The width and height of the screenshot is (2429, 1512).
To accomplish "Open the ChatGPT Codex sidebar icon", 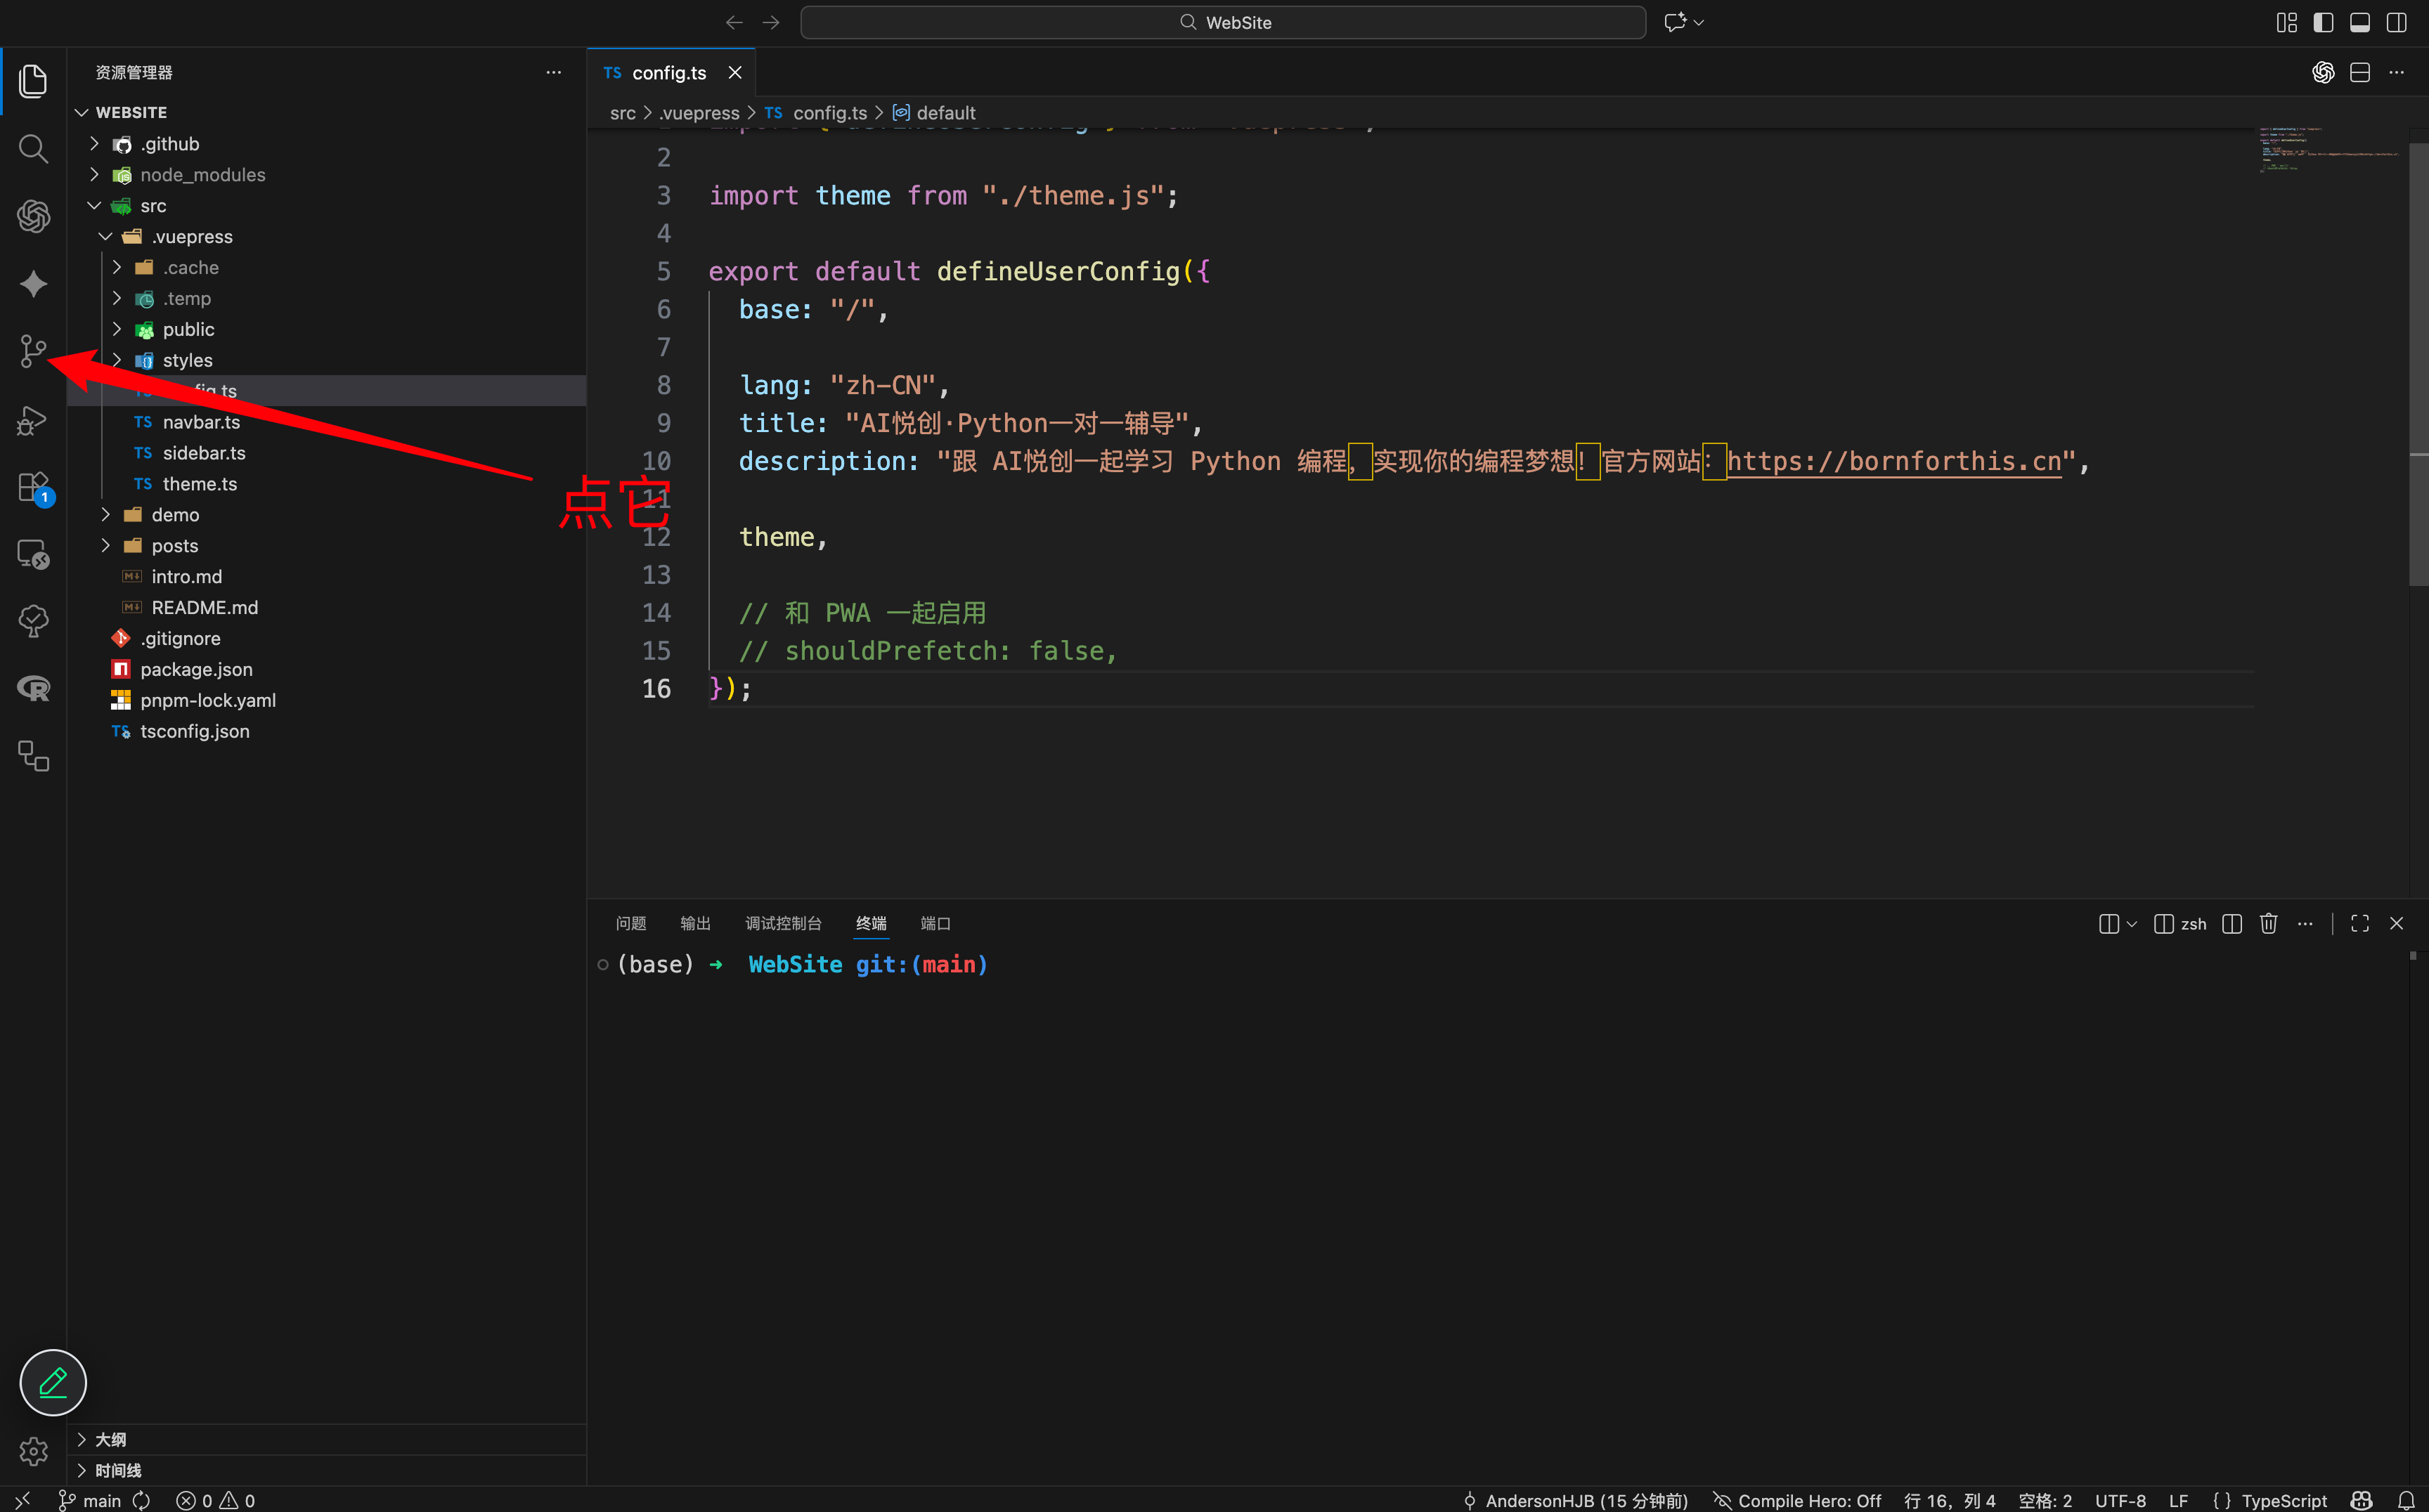I will pyautogui.click(x=33, y=216).
